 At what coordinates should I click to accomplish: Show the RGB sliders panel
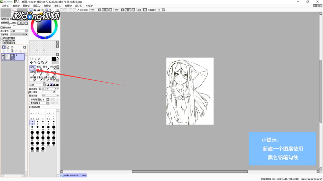pyautogui.click(x=35, y=10)
